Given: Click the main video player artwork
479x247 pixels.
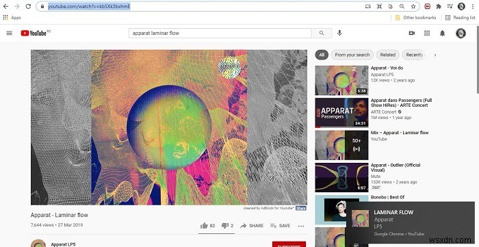Looking at the screenshot, I should (169, 127).
